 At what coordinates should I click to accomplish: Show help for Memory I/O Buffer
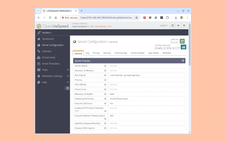tap(105, 94)
